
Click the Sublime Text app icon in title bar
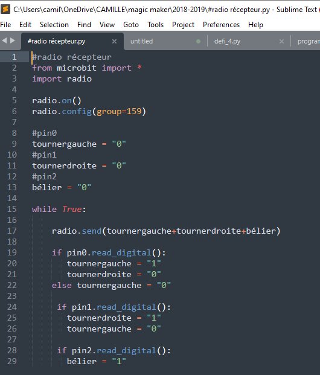pos(5,9)
